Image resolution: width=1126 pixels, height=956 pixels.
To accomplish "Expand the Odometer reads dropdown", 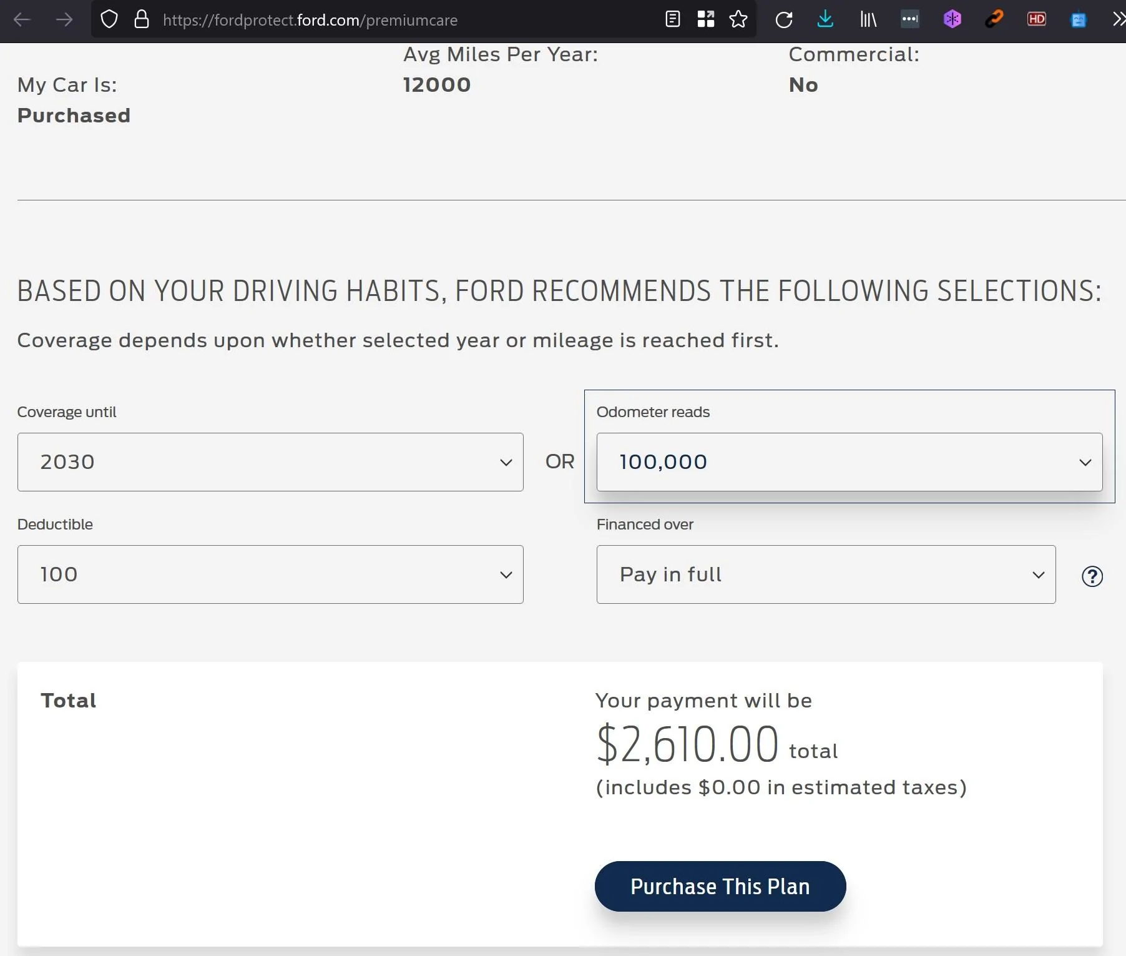I will (849, 462).
